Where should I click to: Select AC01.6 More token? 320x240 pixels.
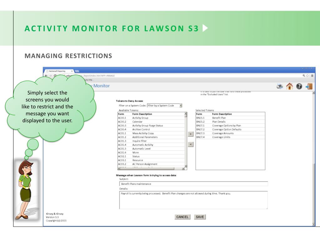(151, 152)
